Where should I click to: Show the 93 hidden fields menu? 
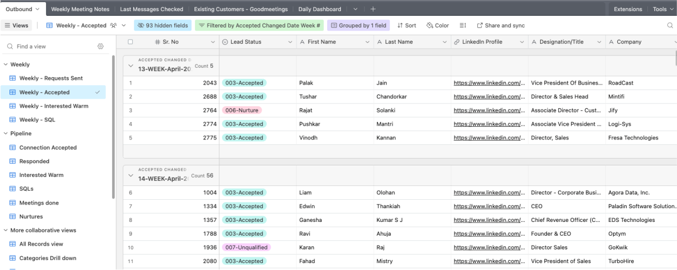click(x=162, y=25)
